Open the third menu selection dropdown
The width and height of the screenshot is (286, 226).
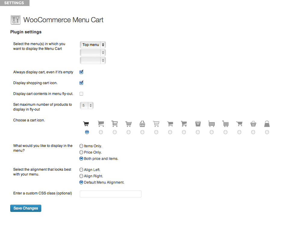coord(93,60)
